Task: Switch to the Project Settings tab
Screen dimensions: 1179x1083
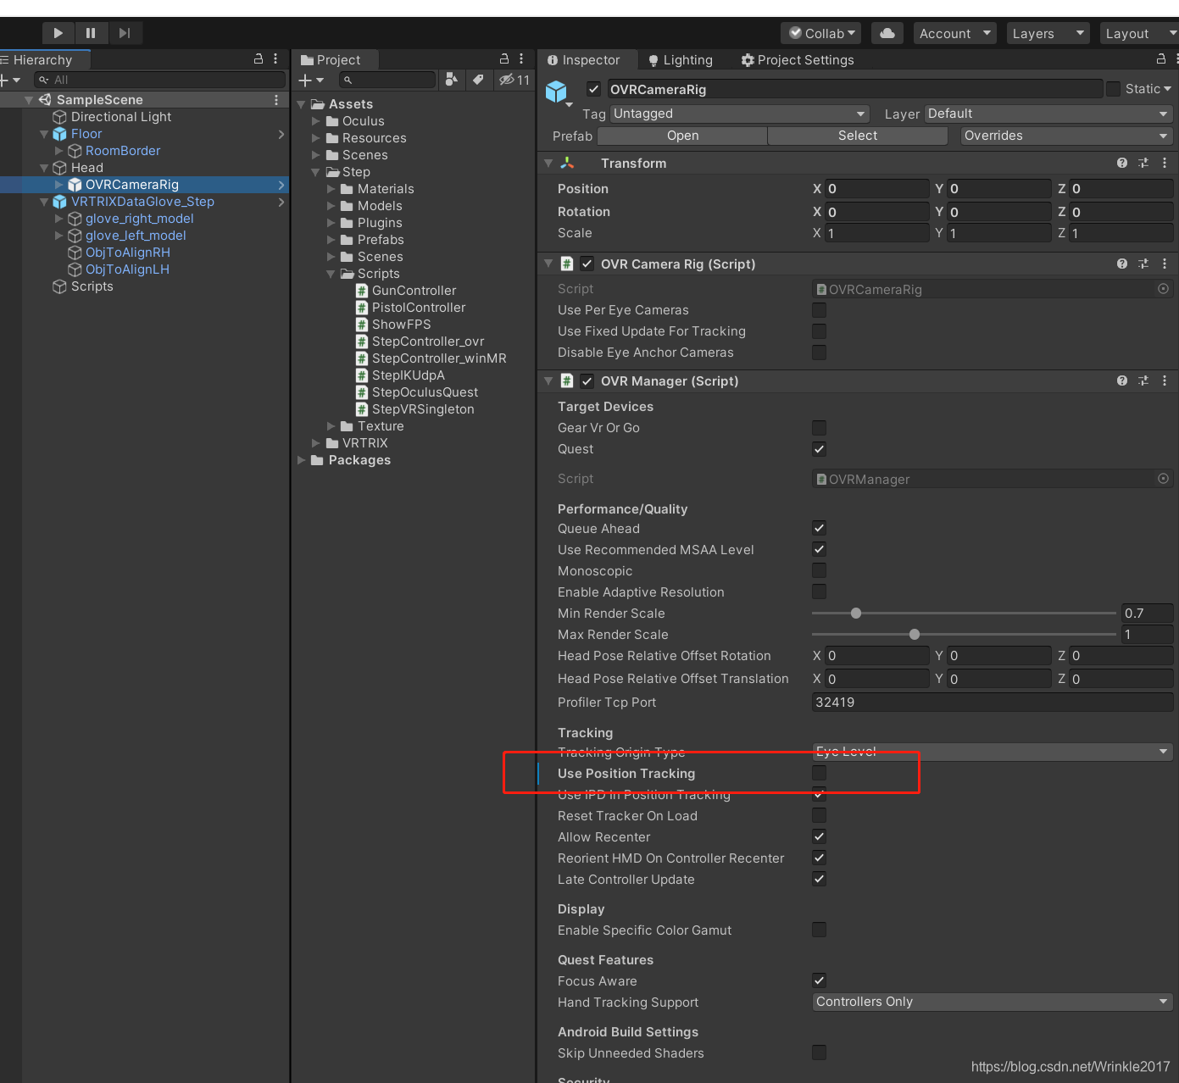Action: [798, 60]
